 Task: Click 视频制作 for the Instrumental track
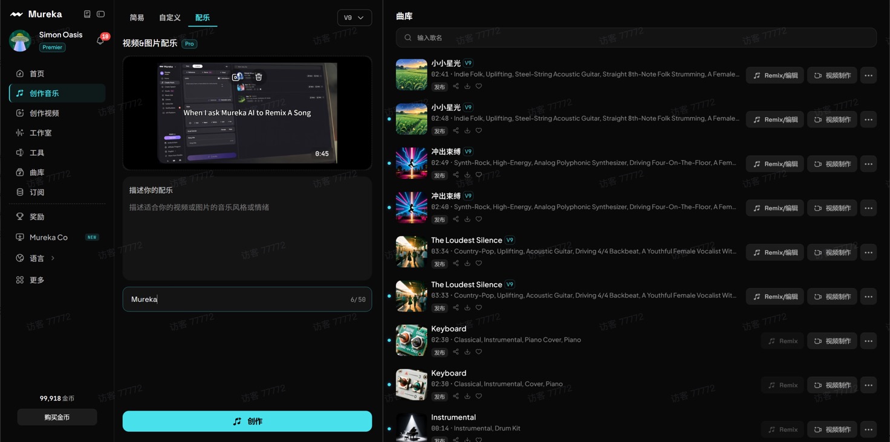click(x=833, y=429)
